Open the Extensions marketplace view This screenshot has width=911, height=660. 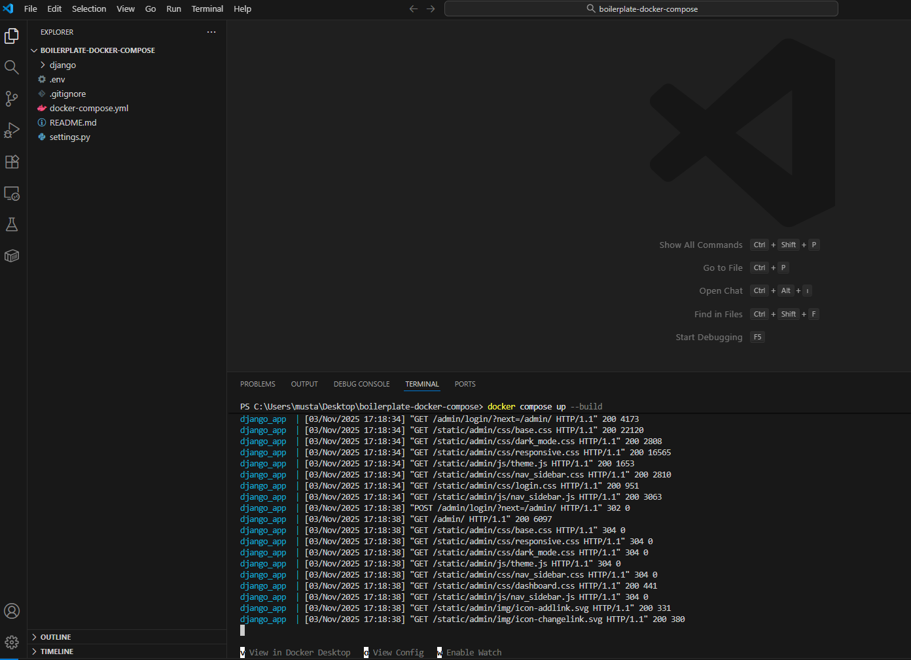click(x=11, y=162)
